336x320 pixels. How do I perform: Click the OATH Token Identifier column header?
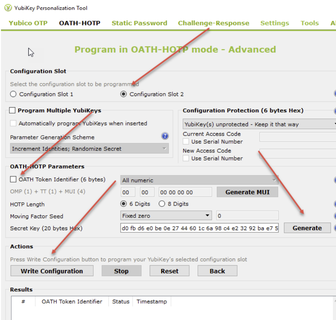[72, 301]
